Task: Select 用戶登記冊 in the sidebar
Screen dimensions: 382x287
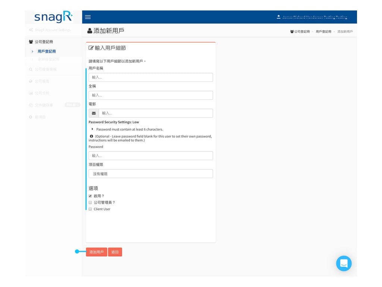Action: pyautogui.click(x=47, y=51)
